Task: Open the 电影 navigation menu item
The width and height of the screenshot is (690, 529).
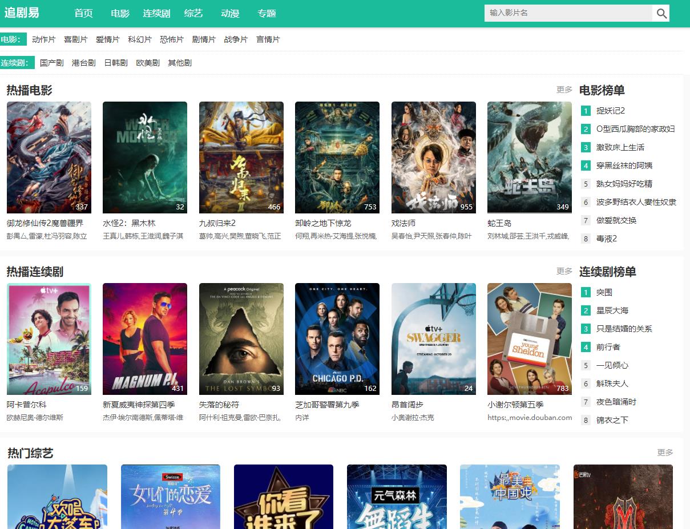Action: pyautogui.click(x=120, y=13)
